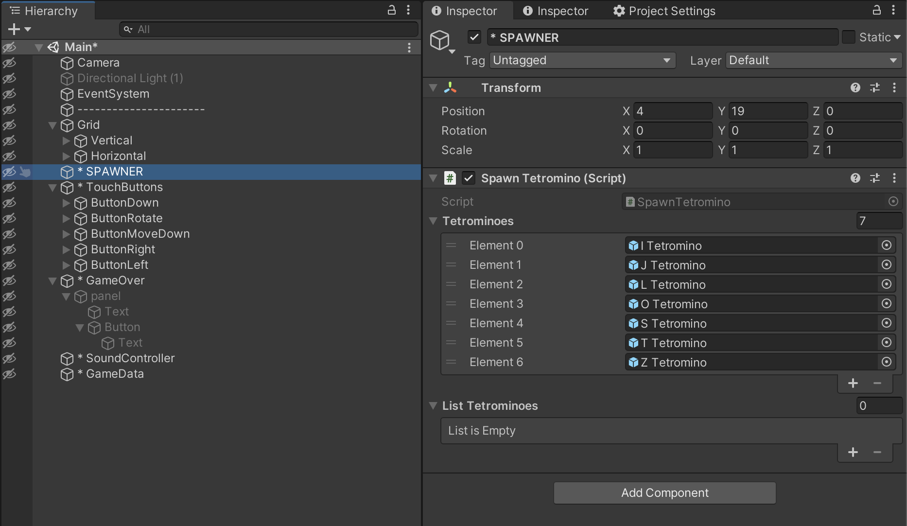Select the ButtonRotate object
Screen dimensions: 907x526
[126, 218]
